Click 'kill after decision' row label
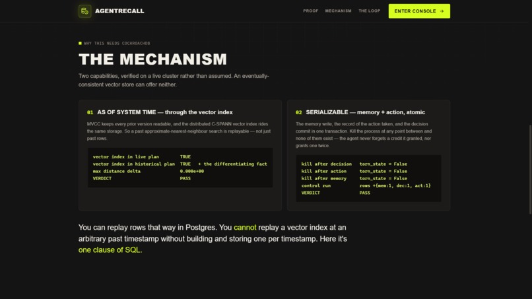 click(x=326, y=164)
